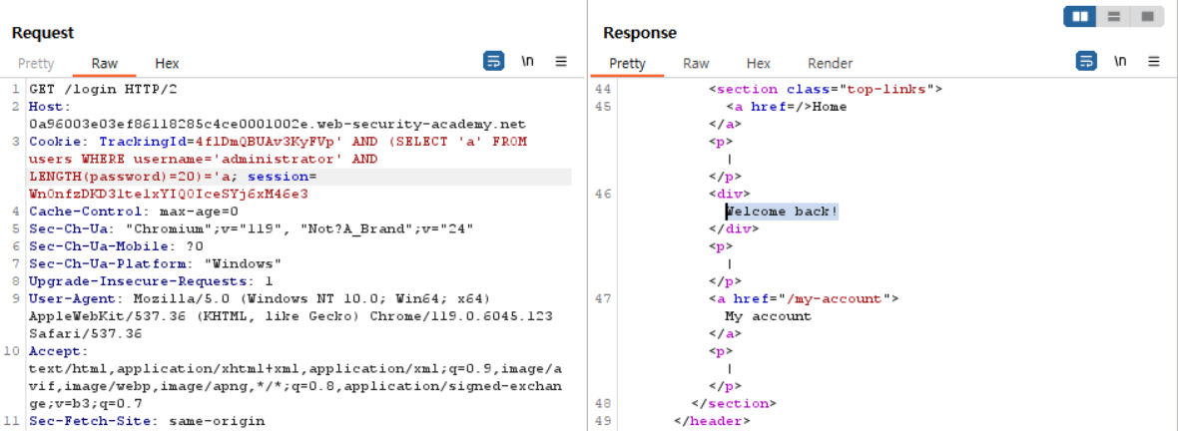Click the section class="top-links" tag
The image size is (1178, 431).
point(826,89)
